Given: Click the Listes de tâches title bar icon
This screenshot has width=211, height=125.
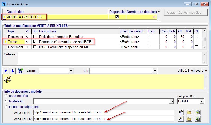Looking at the screenshot, I should [x=4, y=4].
